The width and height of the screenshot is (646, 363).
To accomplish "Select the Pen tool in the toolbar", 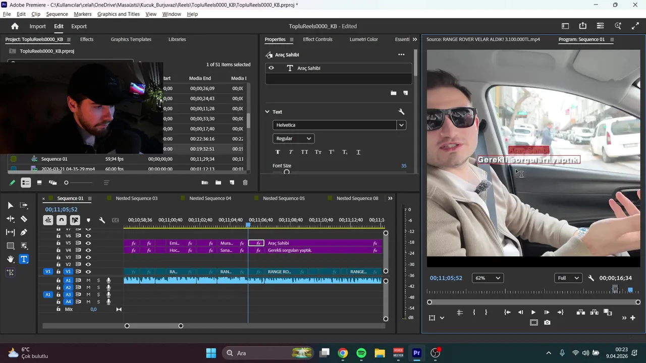I will 24,232.
